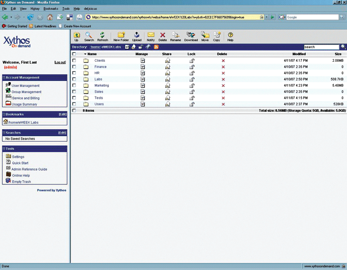The image size is (347, 270).
Task: Open the File menu
Action: 4,8
